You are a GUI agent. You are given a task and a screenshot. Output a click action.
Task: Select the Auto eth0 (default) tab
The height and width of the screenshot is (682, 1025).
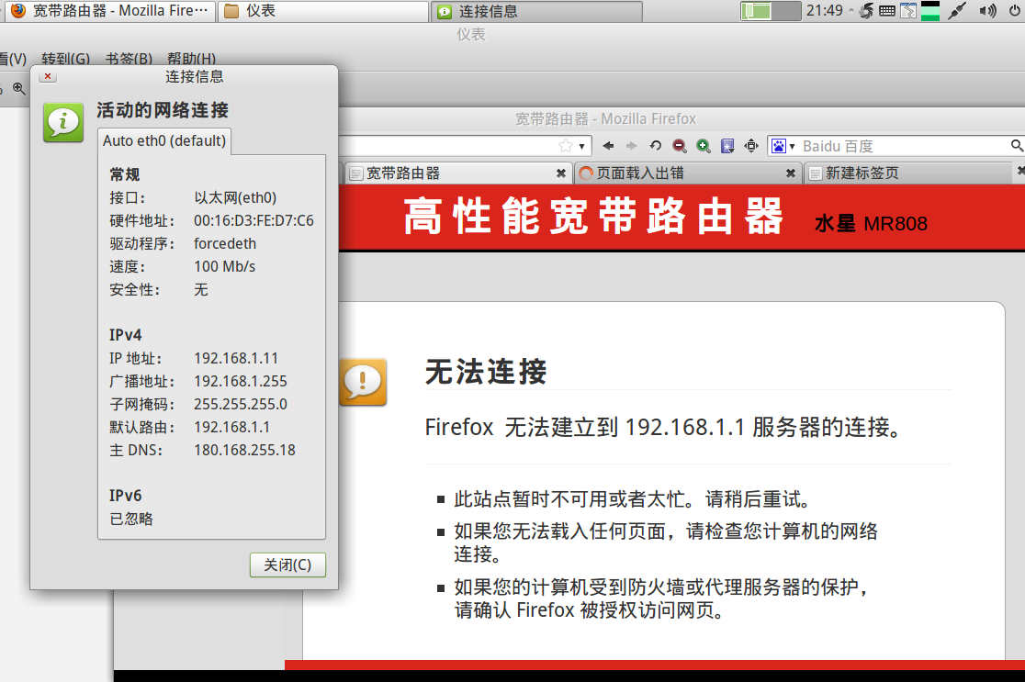pyautogui.click(x=164, y=141)
